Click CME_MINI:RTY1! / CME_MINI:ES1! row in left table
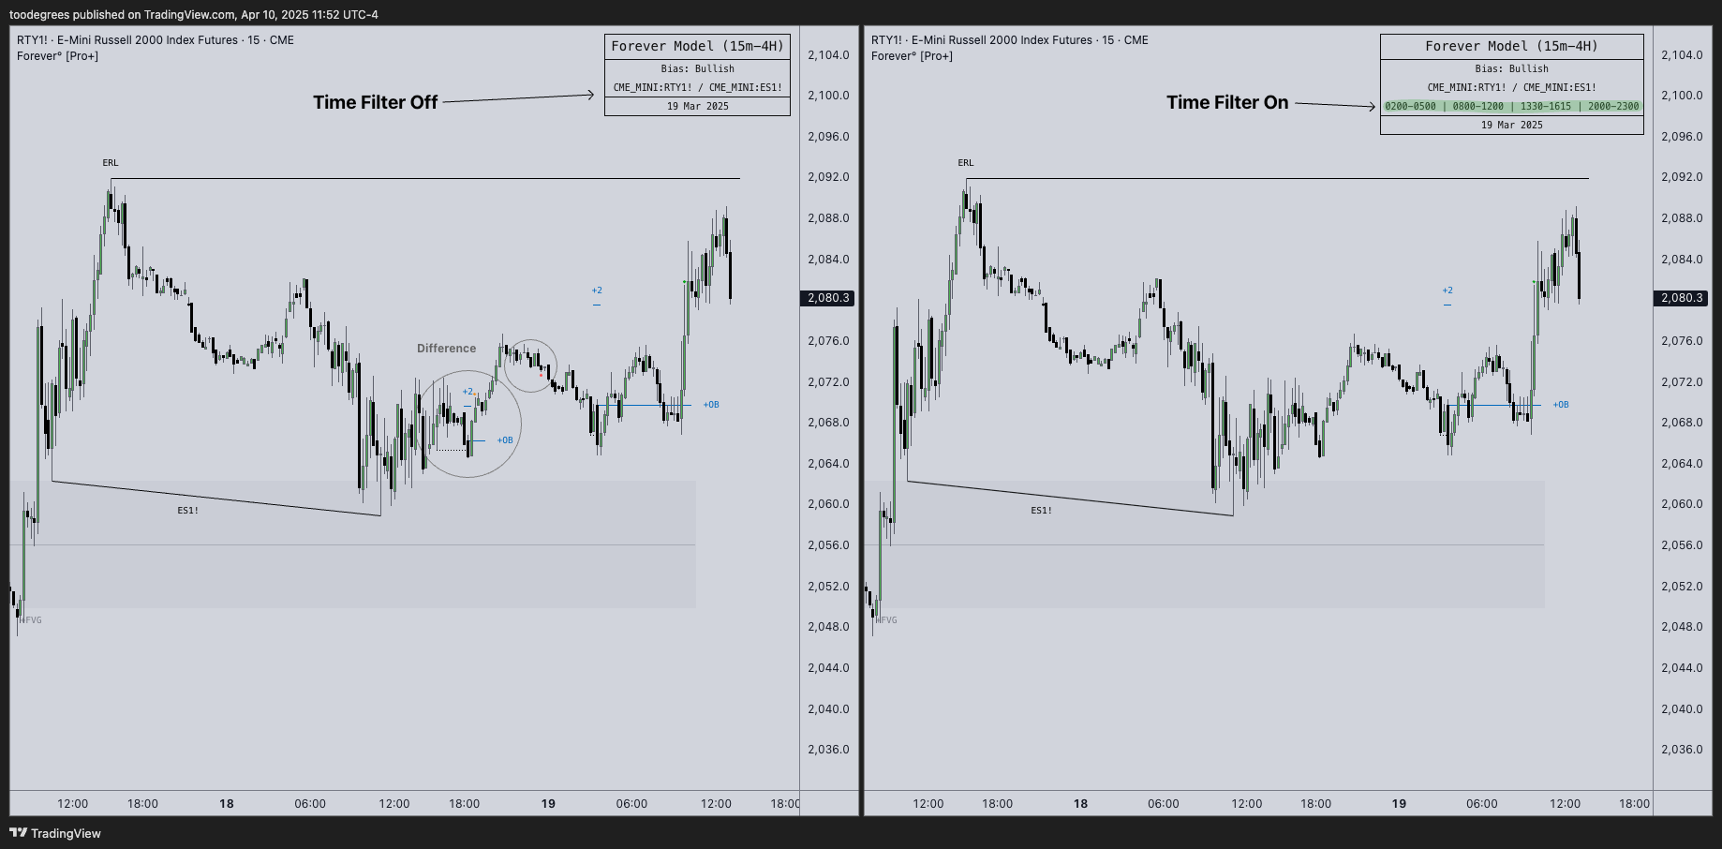This screenshot has height=849, width=1722. pos(697,87)
